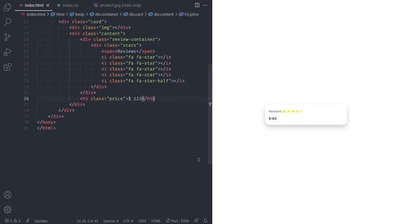The height and width of the screenshot is (224, 398).
Task: Click line number 26 in gutter
Action: pyautogui.click(x=26, y=98)
